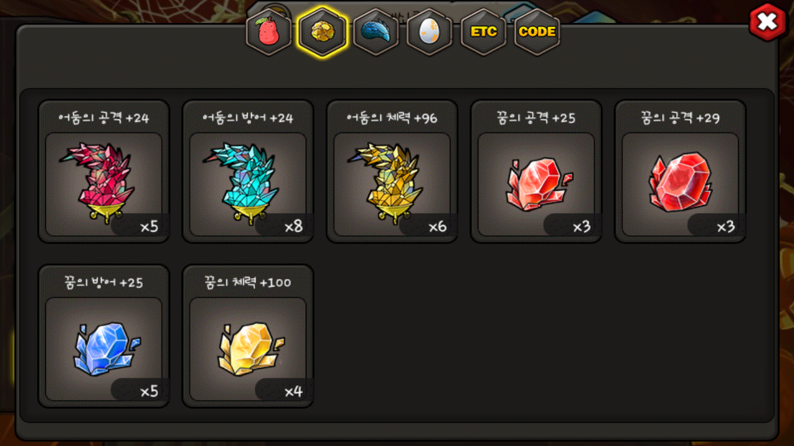Tap the x8 count on cyan crystal
Screen dimensions: 794x446
click(293, 227)
